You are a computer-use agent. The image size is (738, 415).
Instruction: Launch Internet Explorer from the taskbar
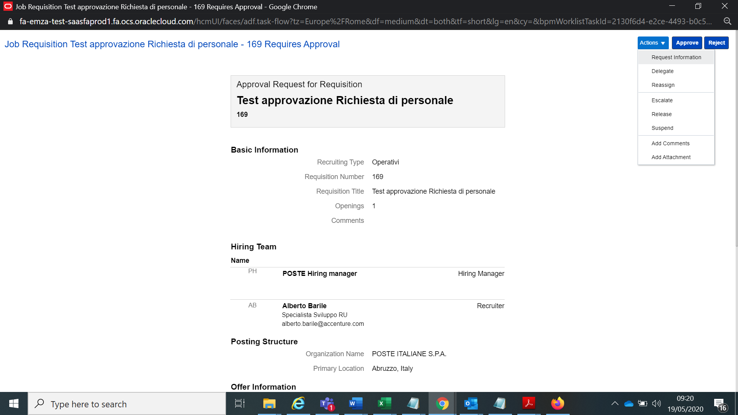298,403
